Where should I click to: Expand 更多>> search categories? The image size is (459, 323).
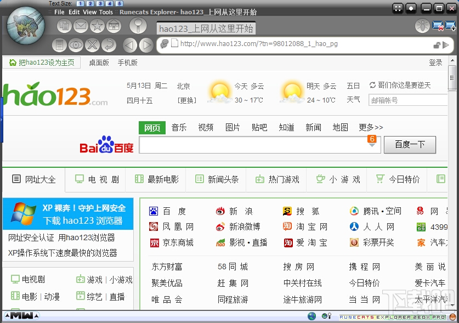pos(371,127)
